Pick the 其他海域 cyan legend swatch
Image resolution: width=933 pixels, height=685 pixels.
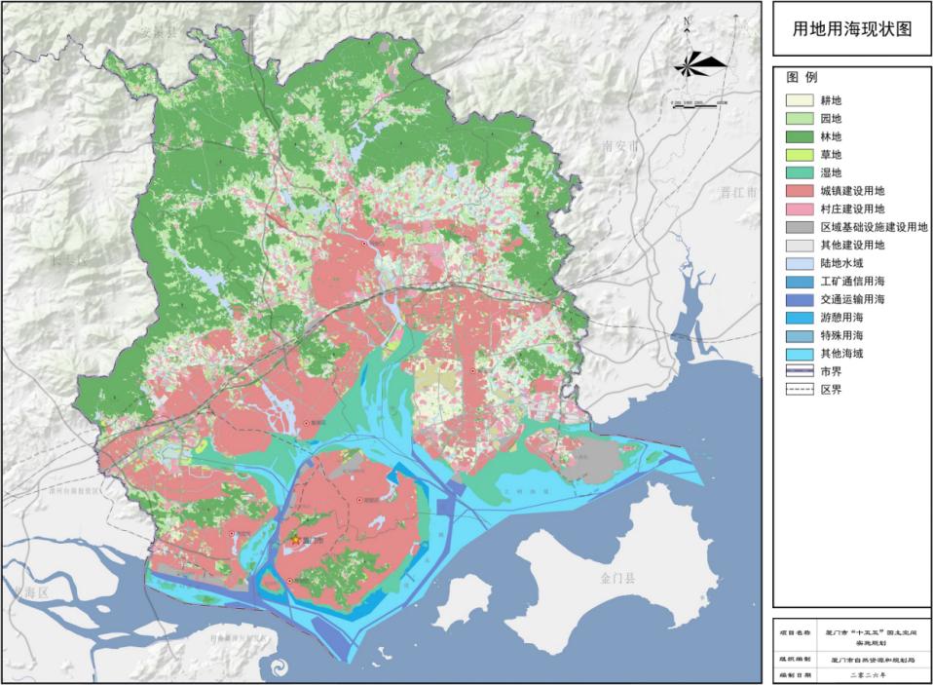800,354
